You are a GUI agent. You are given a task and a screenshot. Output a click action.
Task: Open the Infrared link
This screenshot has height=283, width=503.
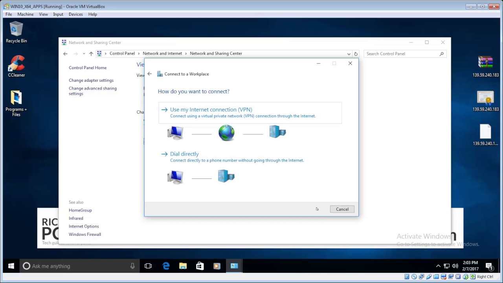tap(76, 218)
